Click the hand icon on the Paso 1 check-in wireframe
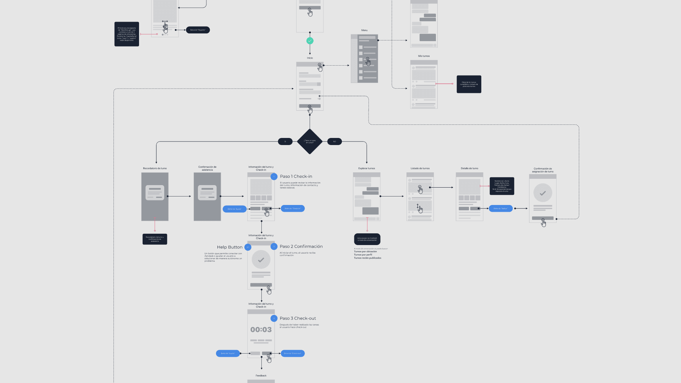Image resolution: width=681 pixels, height=383 pixels. point(267,212)
